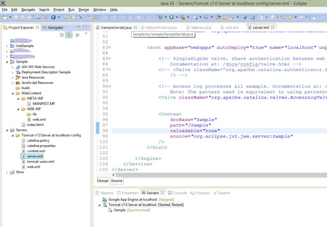Close the SampleServlet.java editor tab
The image size is (327, 227).
(135, 27)
